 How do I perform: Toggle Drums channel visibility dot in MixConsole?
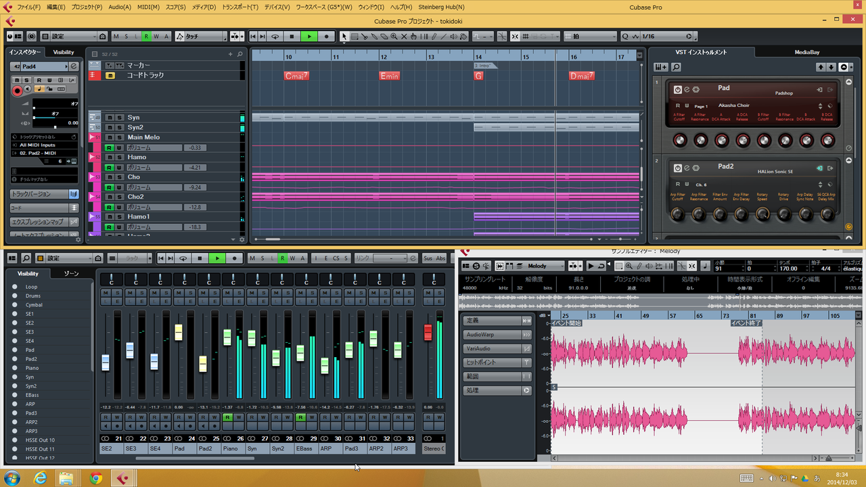[x=15, y=296]
